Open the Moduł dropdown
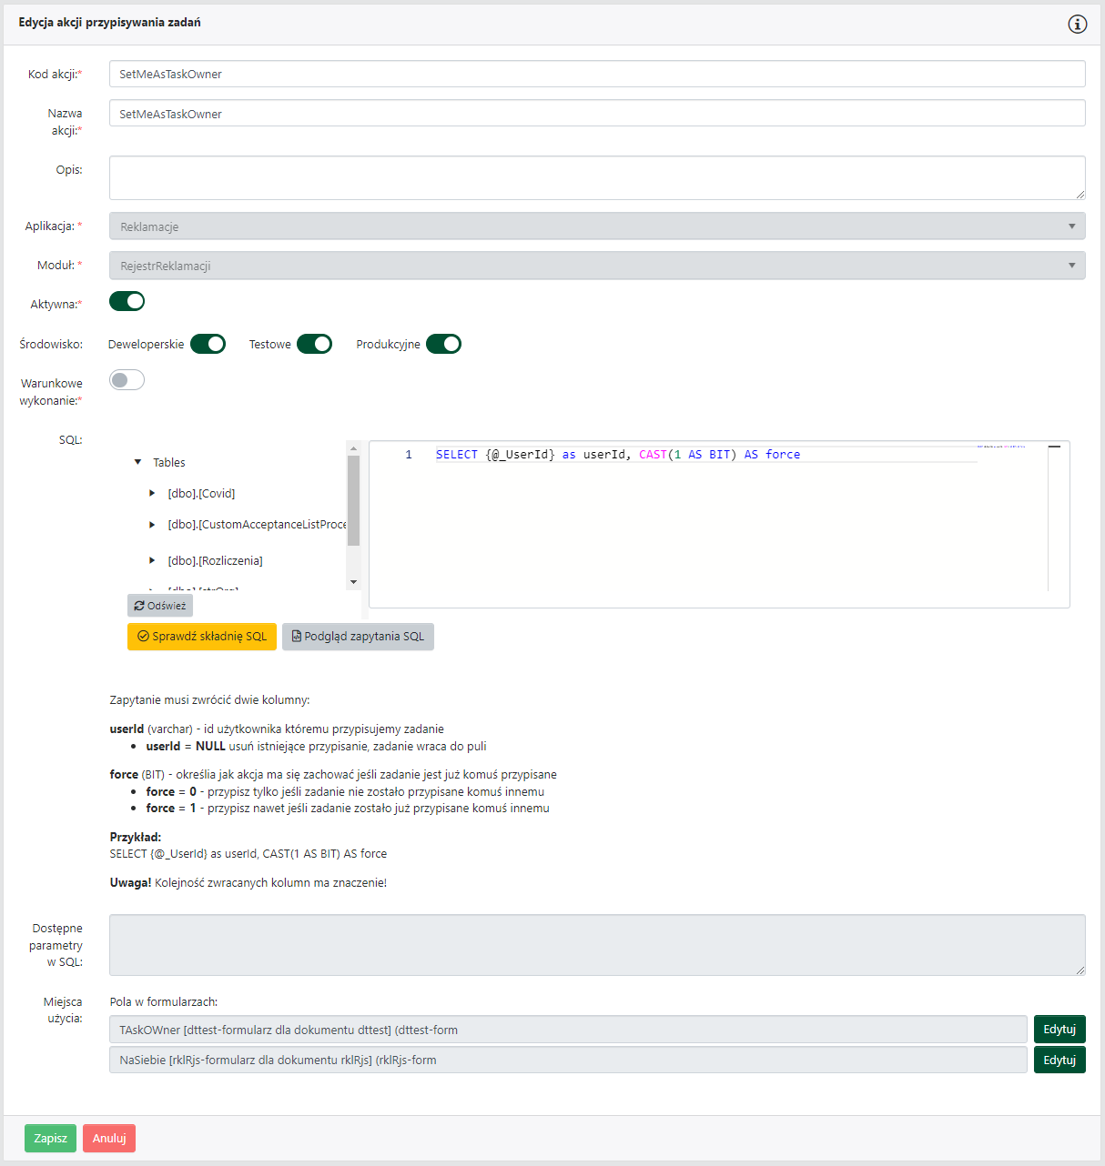1105x1166 pixels. click(x=596, y=266)
